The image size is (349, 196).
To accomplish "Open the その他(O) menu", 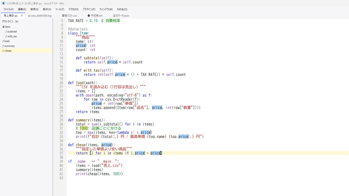I will 122,9.
